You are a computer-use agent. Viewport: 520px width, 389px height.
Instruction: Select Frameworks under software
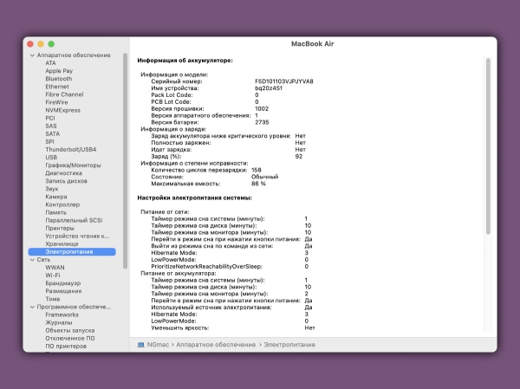(x=62, y=314)
